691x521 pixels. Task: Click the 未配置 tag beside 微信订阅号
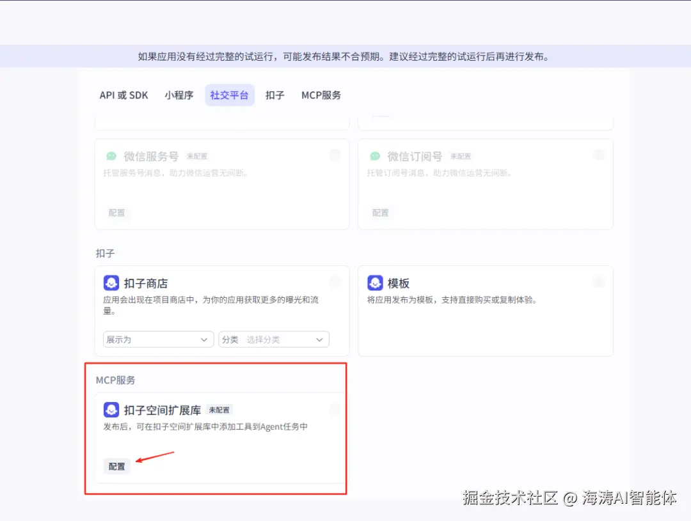pos(461,157)
